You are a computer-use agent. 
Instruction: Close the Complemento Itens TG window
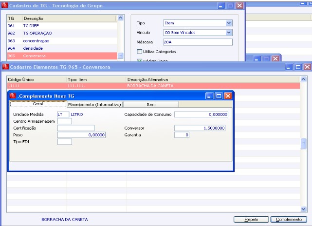click(228, 96)
